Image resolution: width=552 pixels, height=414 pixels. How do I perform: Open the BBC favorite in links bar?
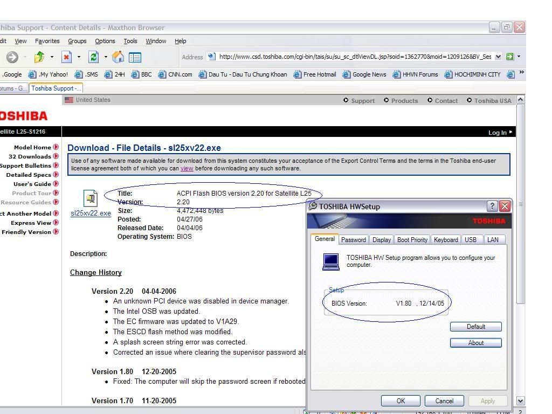tap(142, 74)
